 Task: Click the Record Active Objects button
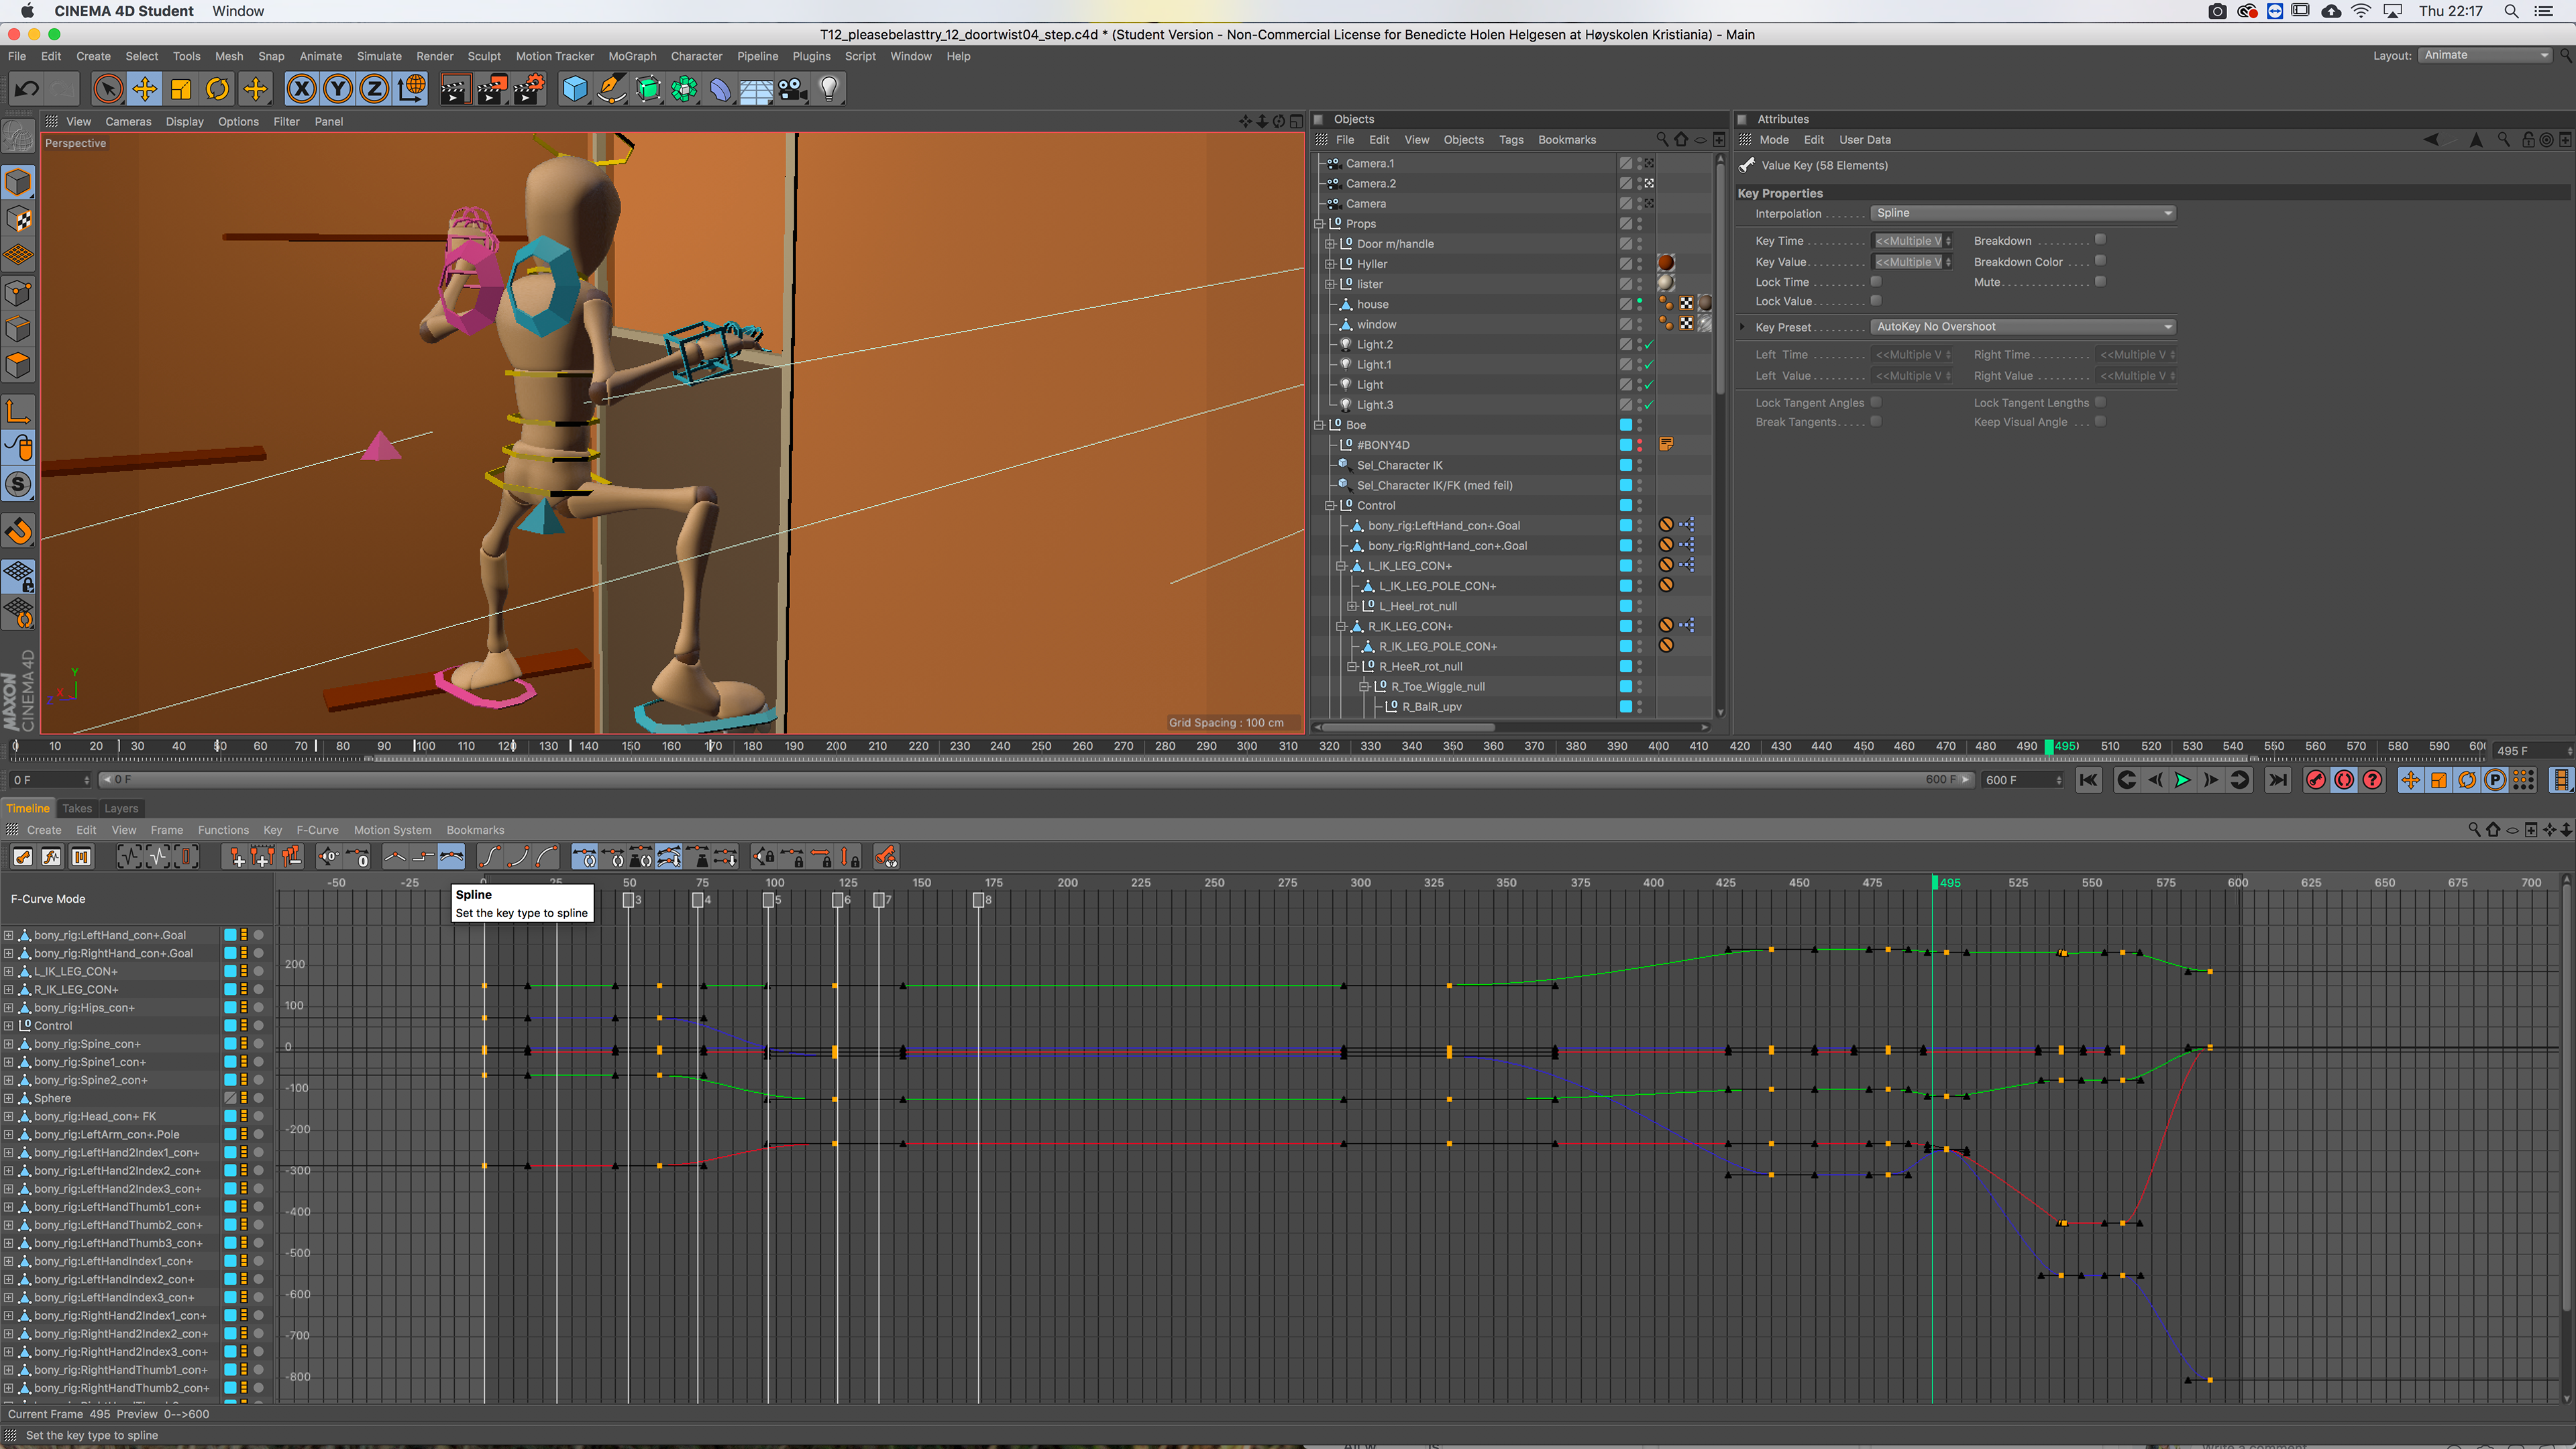(2315, 780)
